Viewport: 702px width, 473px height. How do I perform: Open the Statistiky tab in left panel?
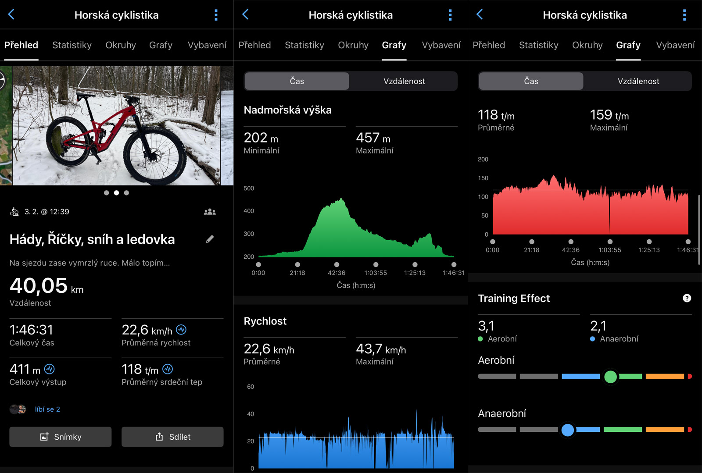tap(72, 45)
